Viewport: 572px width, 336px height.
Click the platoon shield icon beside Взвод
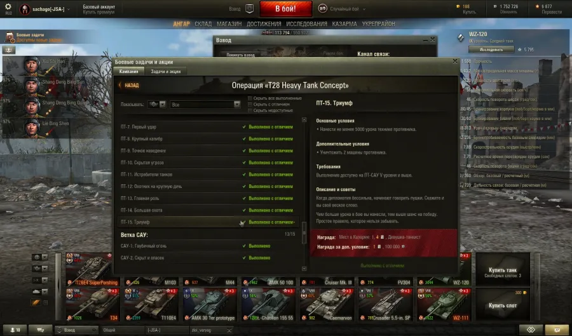coord(250,9)
